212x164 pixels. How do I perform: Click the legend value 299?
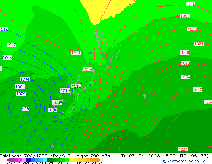tap(69, 163)
